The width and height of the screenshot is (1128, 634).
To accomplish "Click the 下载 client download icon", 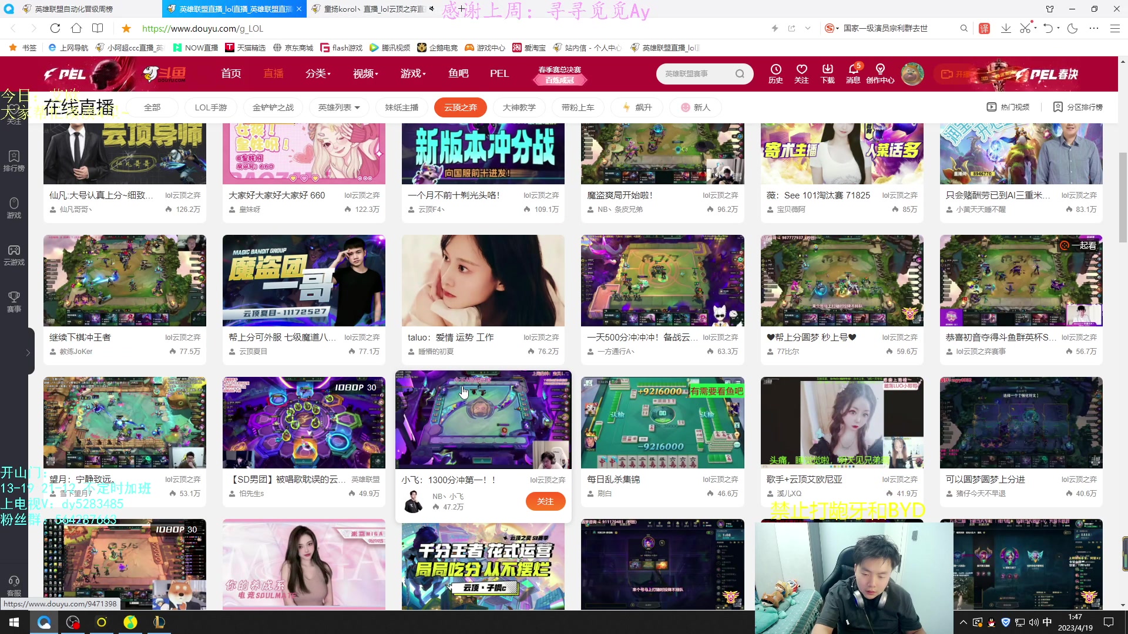I will 827,74.
